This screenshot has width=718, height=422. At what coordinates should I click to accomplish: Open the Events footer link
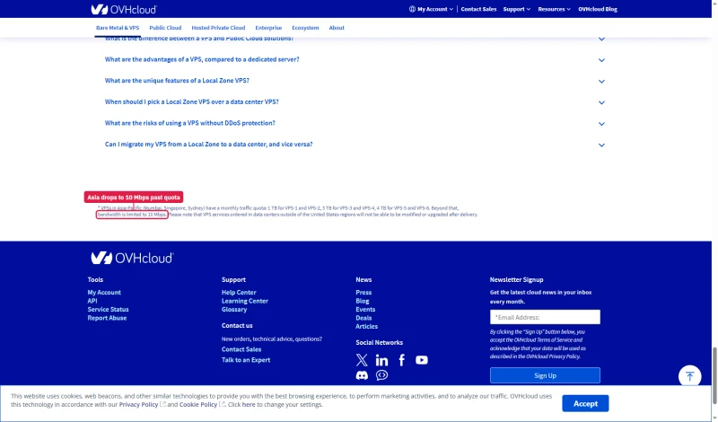click(x=365, y=309)
